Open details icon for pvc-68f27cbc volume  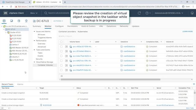[x=66, y=61]
